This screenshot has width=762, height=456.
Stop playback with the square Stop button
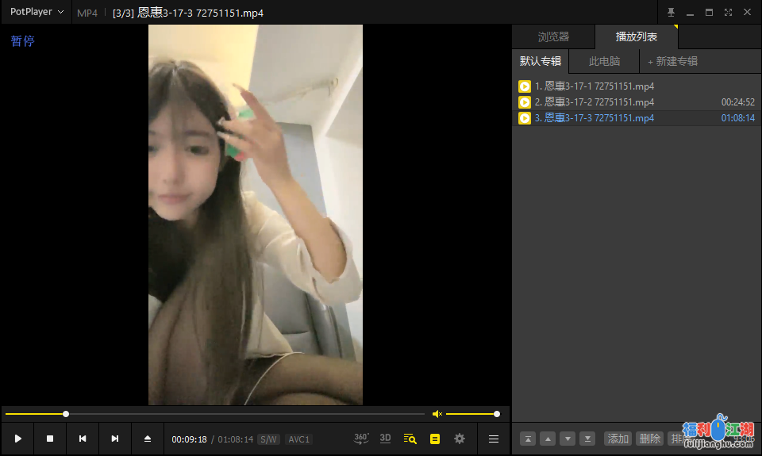tap(50, 439)
